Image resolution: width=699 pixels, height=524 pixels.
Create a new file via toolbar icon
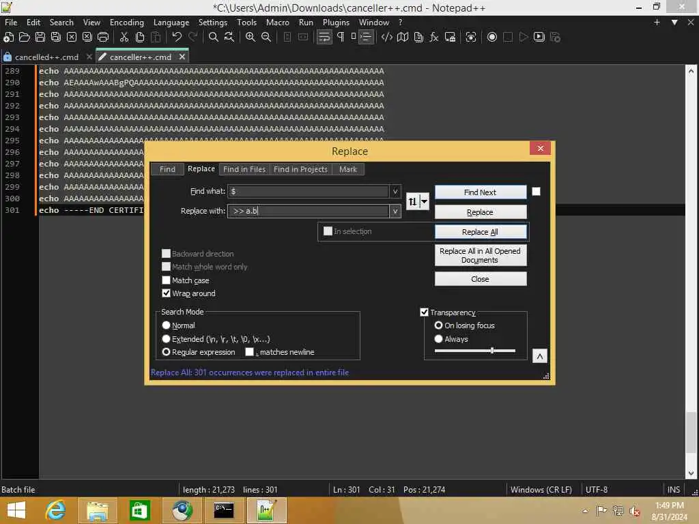click(x=8, y=37)
